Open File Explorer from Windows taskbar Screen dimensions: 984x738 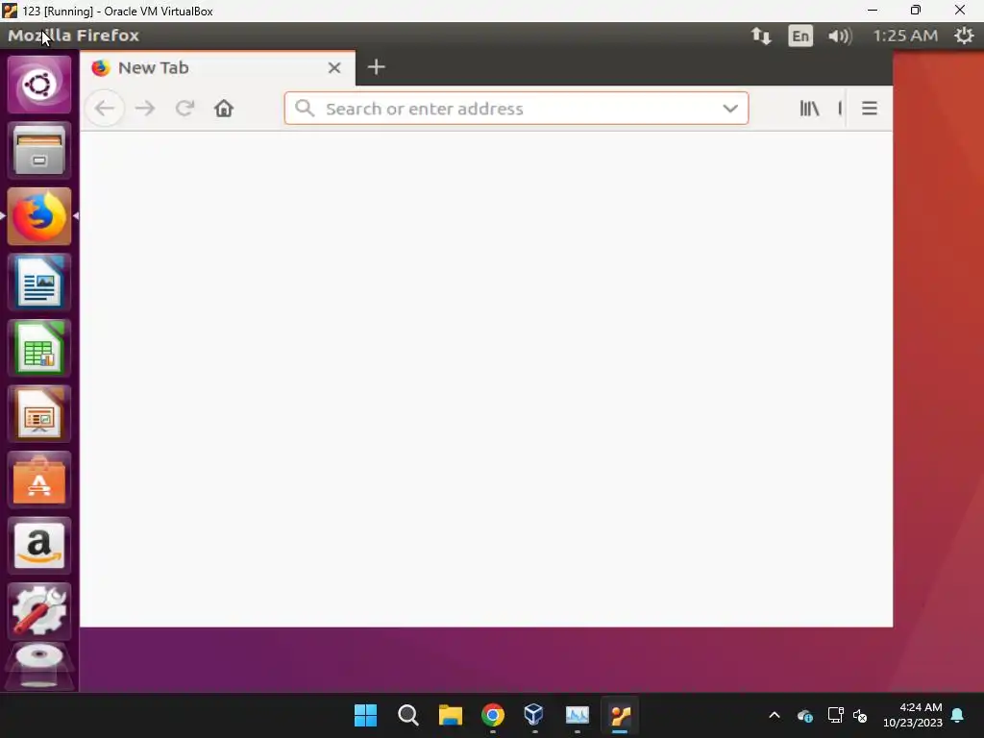450,715
